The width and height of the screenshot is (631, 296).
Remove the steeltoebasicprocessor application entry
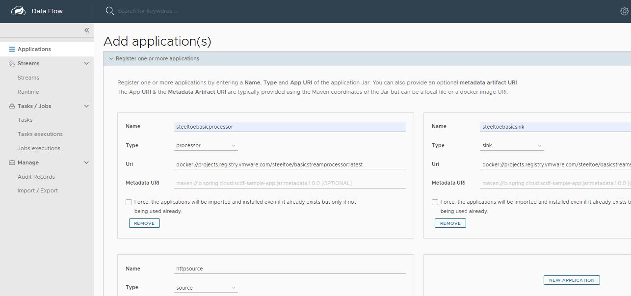point(144,223)
